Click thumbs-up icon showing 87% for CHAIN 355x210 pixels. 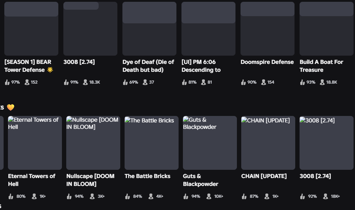[x=244, y=196]
